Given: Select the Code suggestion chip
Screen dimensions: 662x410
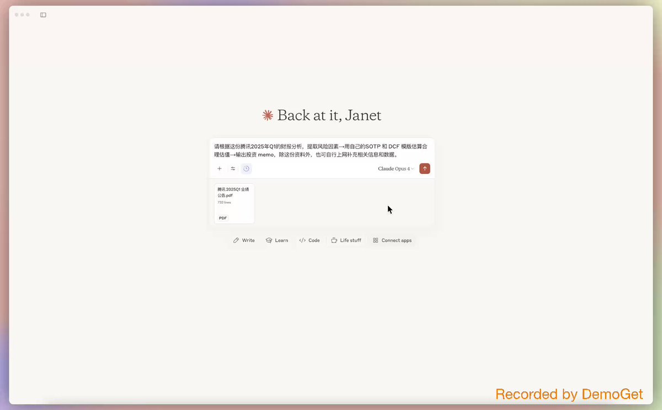Looking at the screenshot, I should pyautogui.click(x=309, y=241).
